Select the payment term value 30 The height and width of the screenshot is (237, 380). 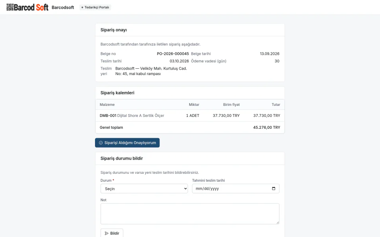coord(277,61)
